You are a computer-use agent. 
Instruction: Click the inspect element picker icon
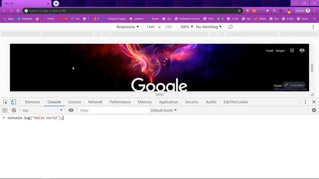5,102
